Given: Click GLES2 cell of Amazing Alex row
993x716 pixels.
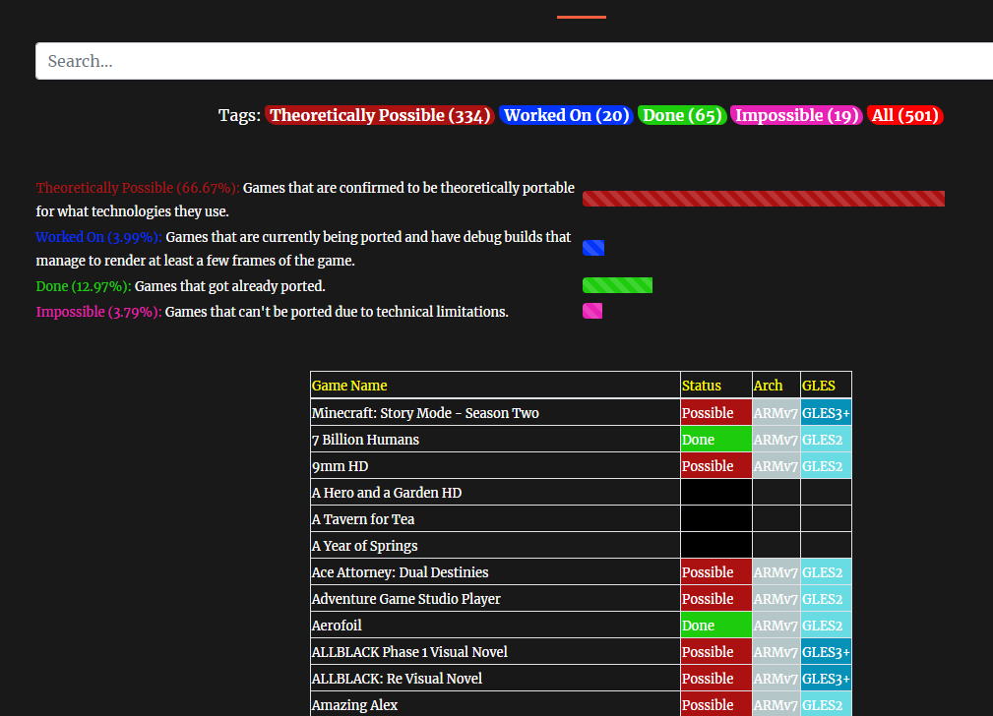Looking at the screenshot, I should (826, 705).
